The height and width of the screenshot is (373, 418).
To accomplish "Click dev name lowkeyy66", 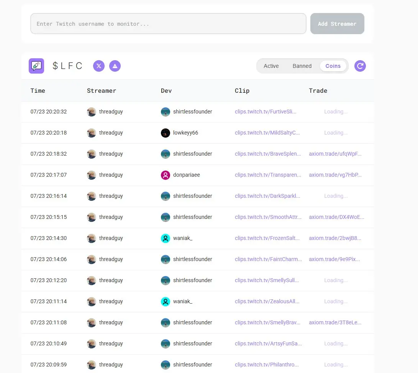I will [185, 133].
